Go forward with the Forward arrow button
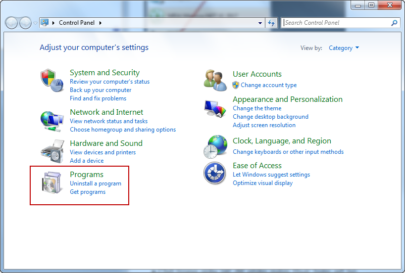This screenshot has height=273, width=405. 25,23
